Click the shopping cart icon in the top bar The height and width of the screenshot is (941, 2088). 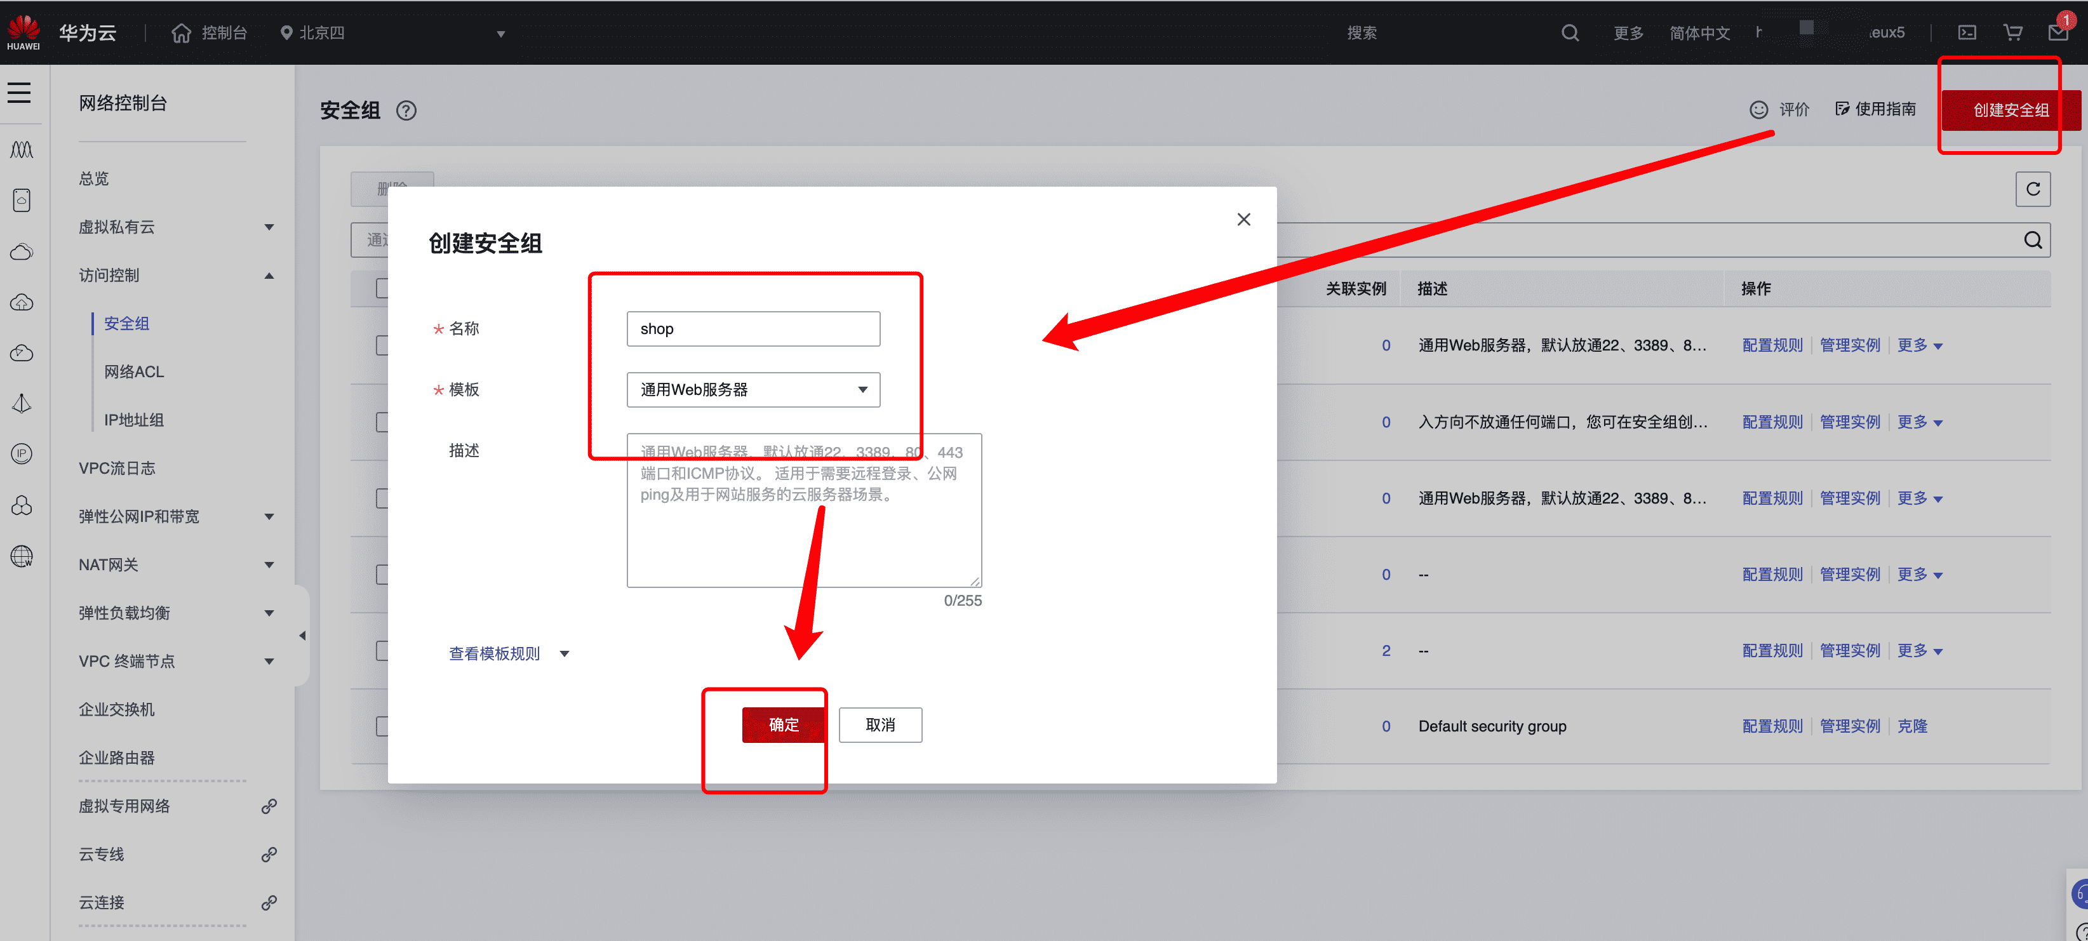pyautogui.click(x=2012, y=32)
